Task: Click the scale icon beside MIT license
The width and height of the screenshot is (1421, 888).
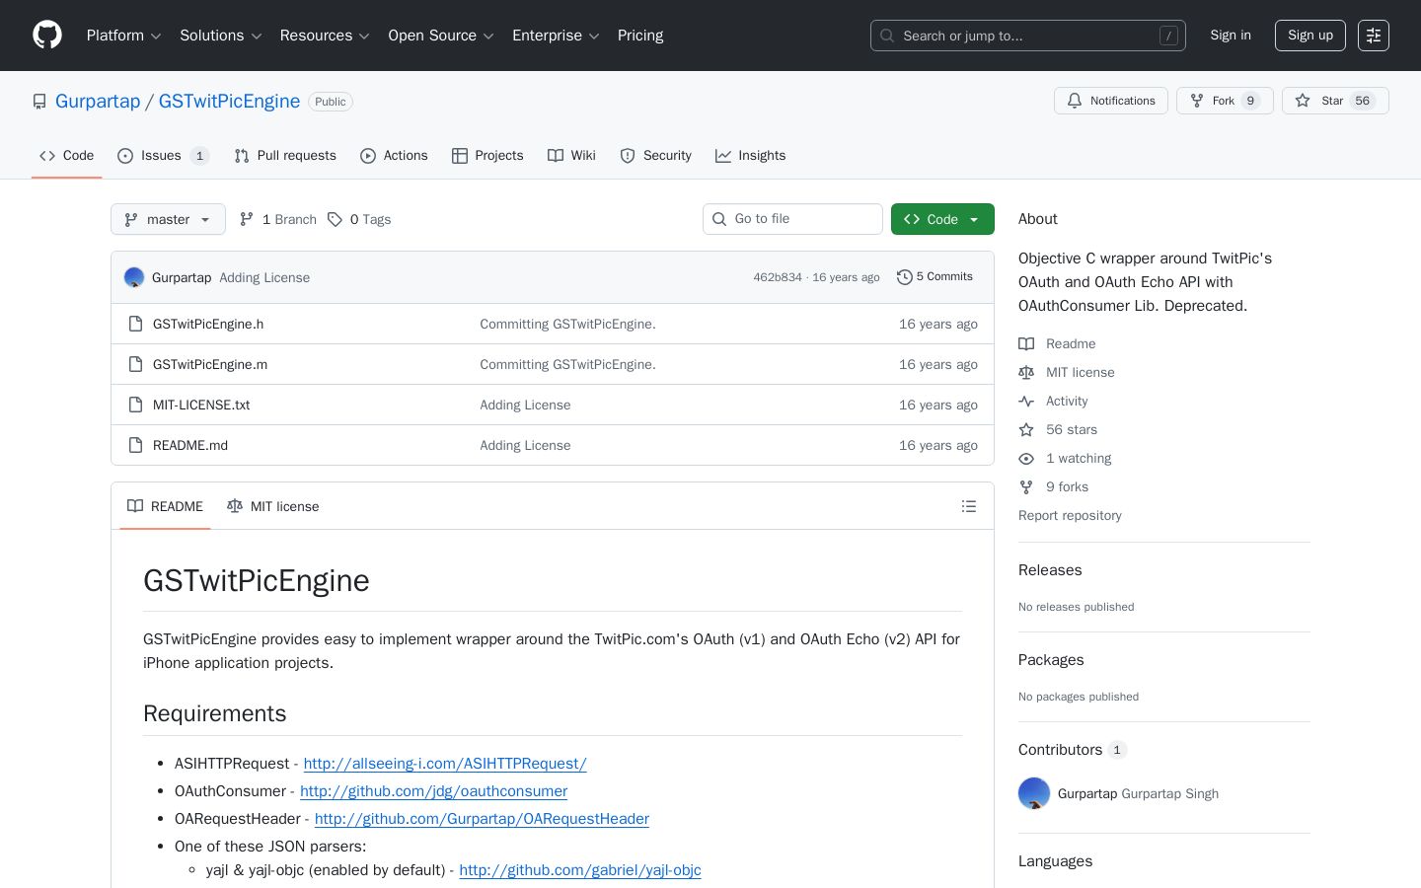Action: [1026, 372]
